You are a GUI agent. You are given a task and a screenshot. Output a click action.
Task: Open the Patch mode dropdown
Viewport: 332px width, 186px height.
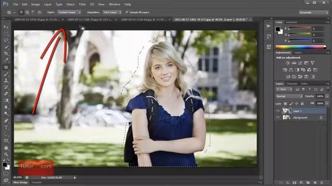[69, 12]
